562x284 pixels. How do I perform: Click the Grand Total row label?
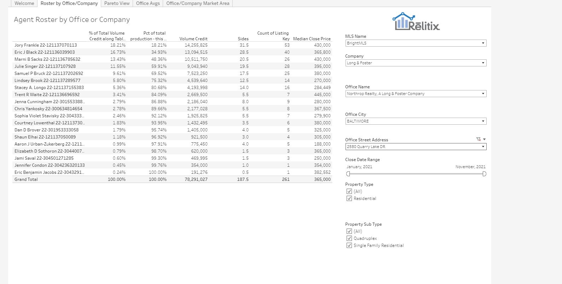tap(26, 179)
